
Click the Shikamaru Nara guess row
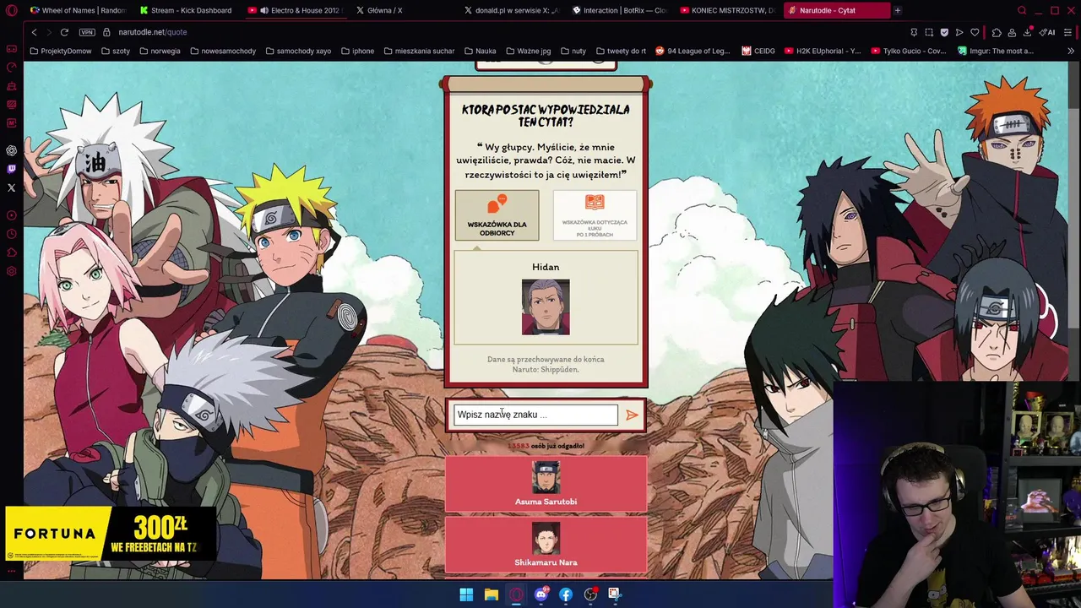(546, 545)
